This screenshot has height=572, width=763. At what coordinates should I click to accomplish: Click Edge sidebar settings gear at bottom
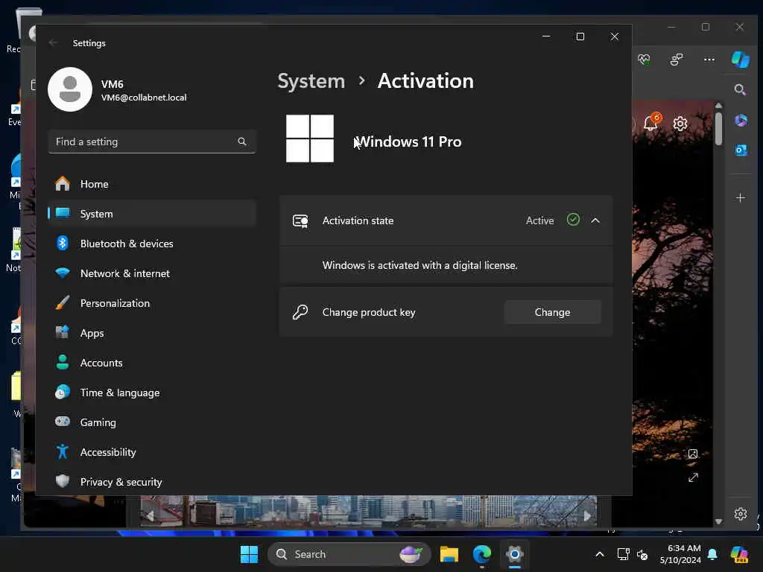coord(740,514)
